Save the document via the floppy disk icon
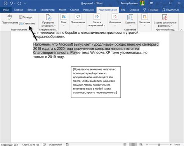The width and height of the screenshot is (184, 146). click(5, 3)
